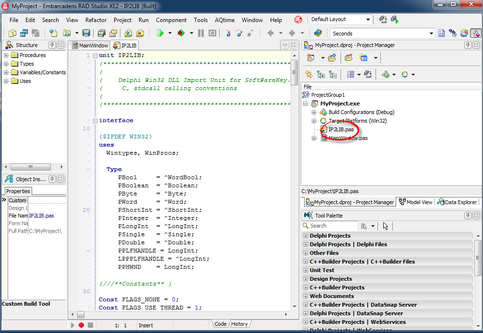This screenshot has width=483, height=333.
Task: Click the green Run button in the toolbar
Action: tap(160, 33)
